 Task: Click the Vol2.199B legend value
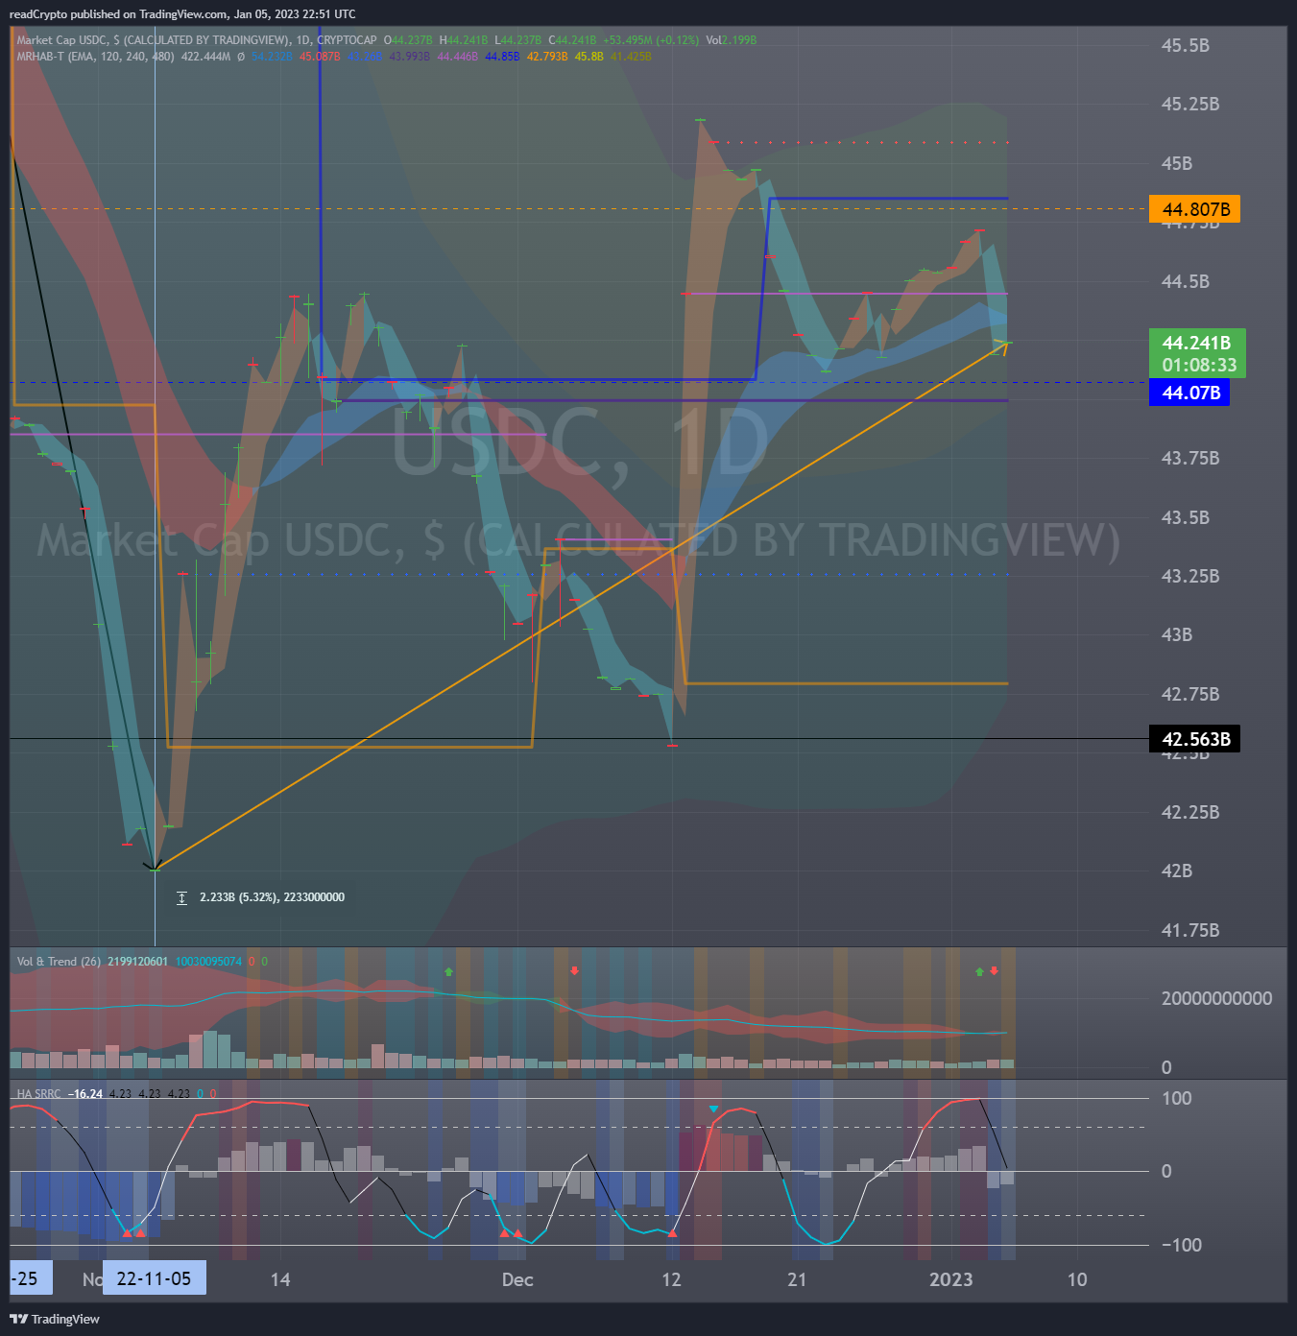click(x=731, y=40)
